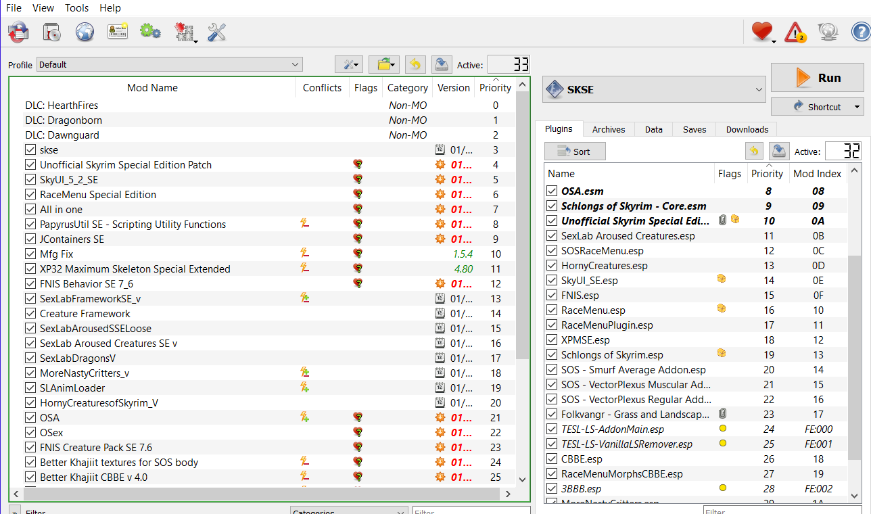Open Settings with the wrench and screwdriver icon

click(x=216, y=31)
